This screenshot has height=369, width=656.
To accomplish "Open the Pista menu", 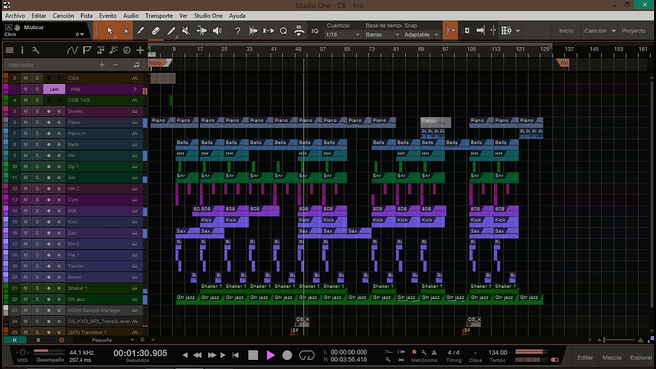I will [x=87, y=16].
